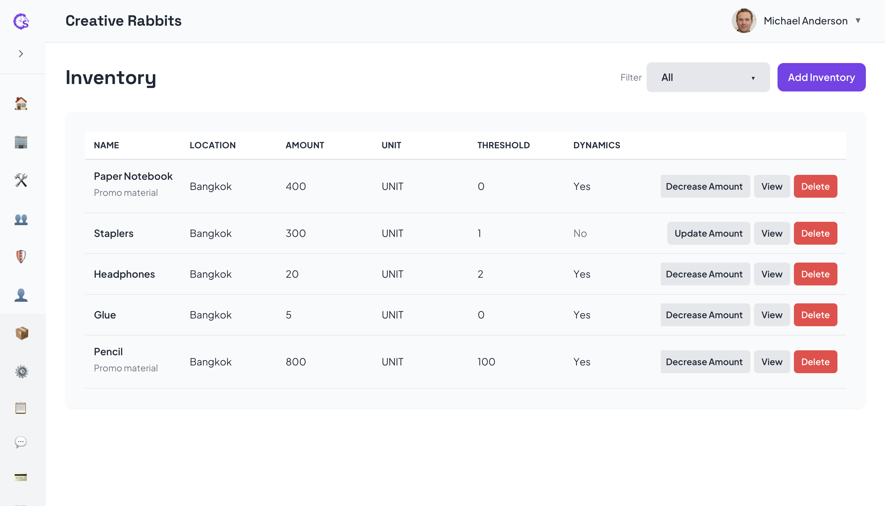This screenshot has height=506, width=885.
Task: Click the Add Inventory button
Action: click(821, 77)
